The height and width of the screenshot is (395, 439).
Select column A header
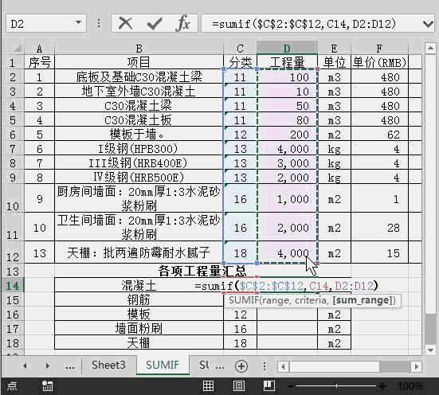point(40,49)
